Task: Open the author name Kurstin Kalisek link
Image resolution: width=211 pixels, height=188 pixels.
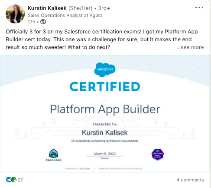Action: (47, 8)
